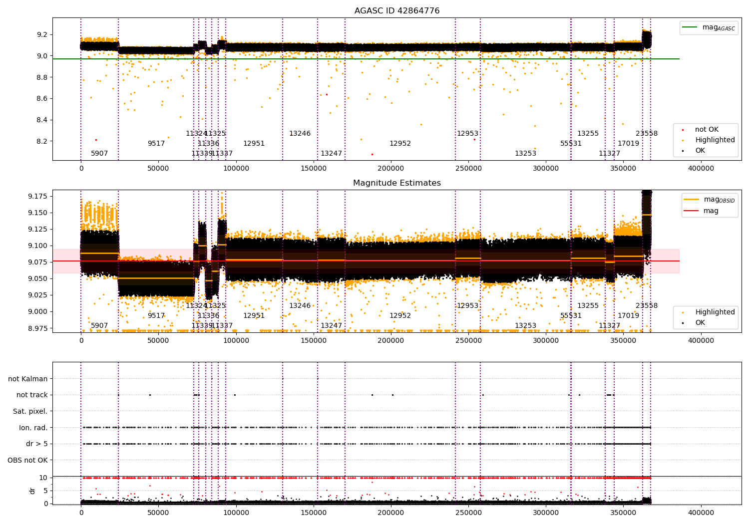Click the 'dr > 5' axis label
This screenshot has height=524, width=749.
coord(37,444)
